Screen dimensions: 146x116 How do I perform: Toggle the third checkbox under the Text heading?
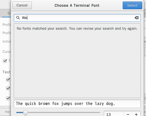pos(8,98)
